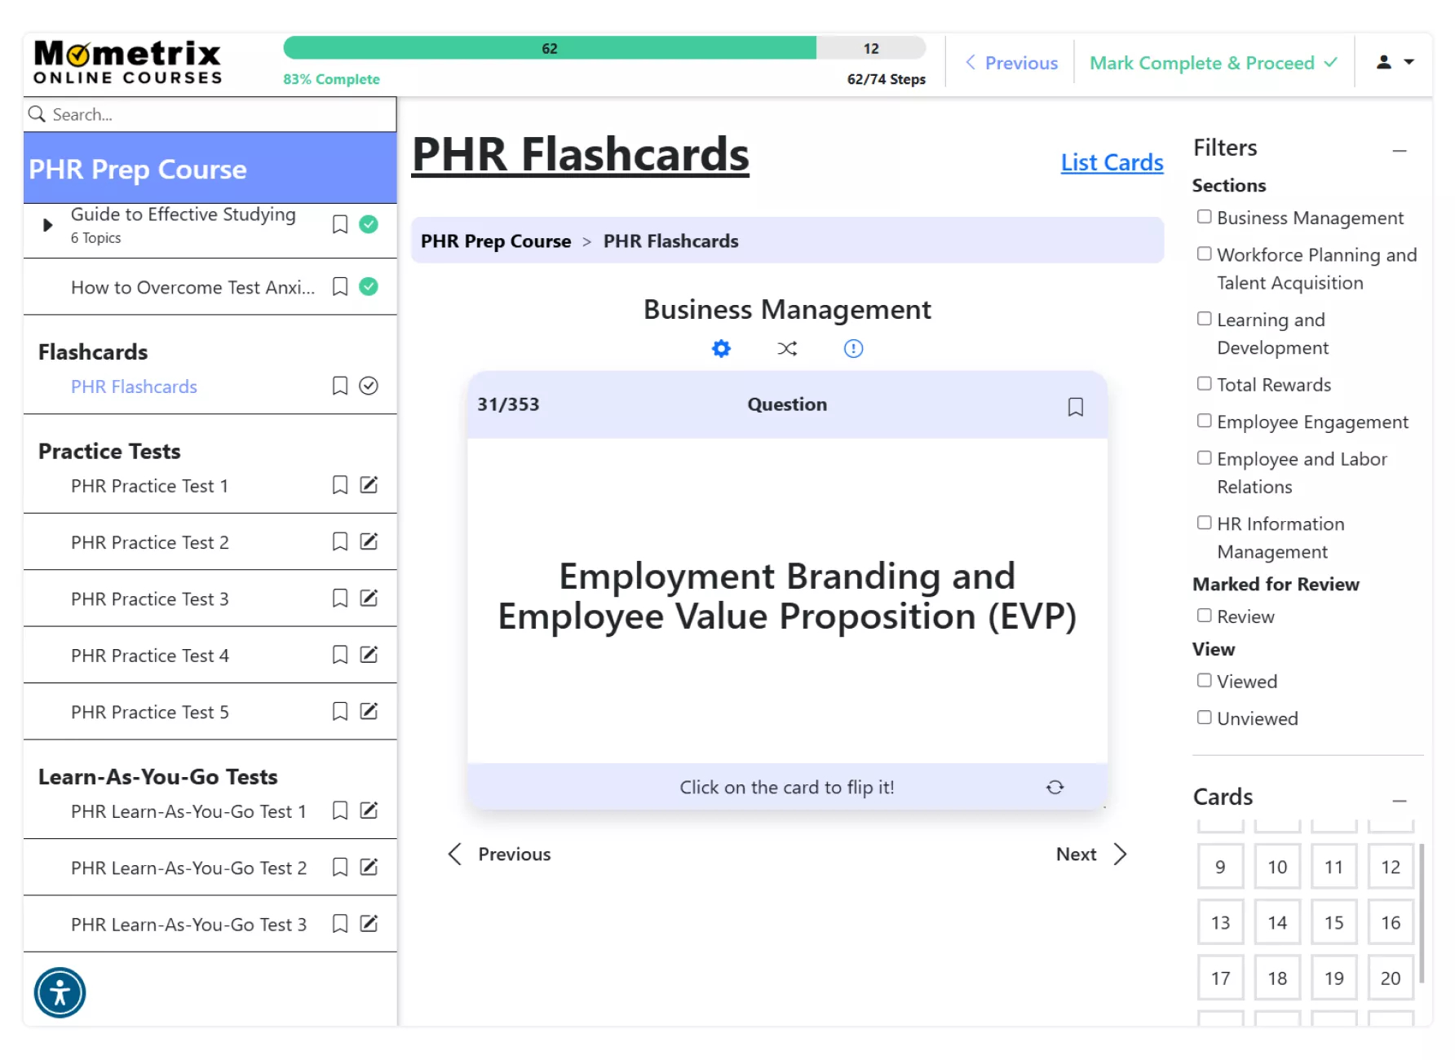Select PHR Flashcards in sidebar
The image size is (1455, 1060).
(134, 386)
